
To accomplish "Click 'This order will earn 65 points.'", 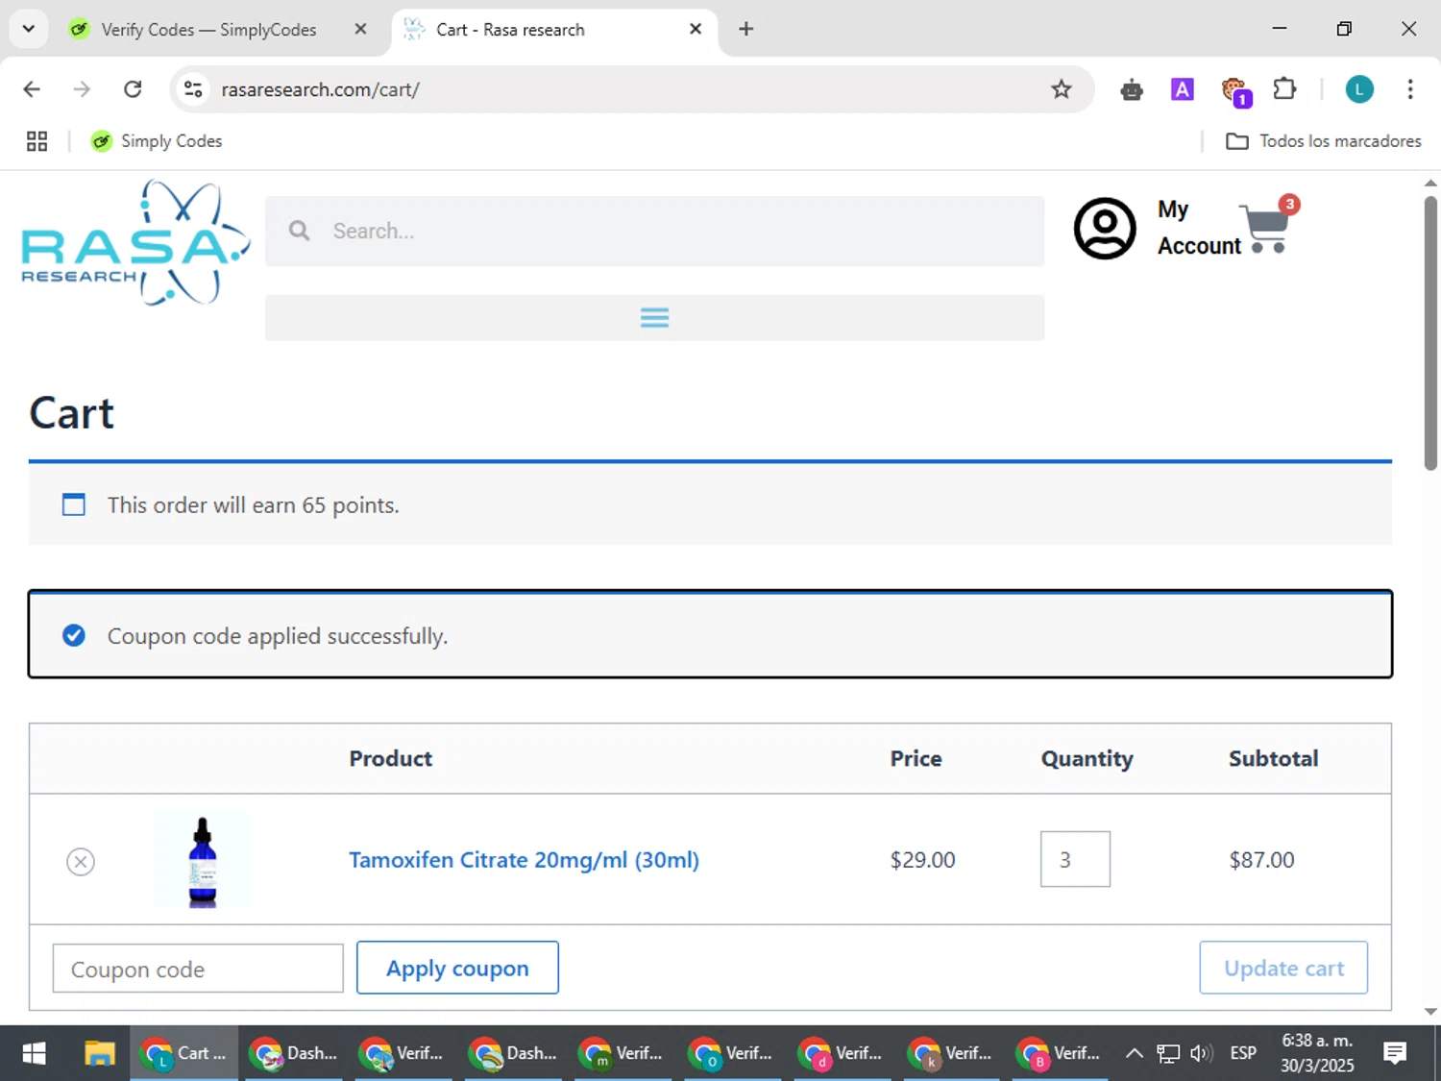I will tap(253, 505).
